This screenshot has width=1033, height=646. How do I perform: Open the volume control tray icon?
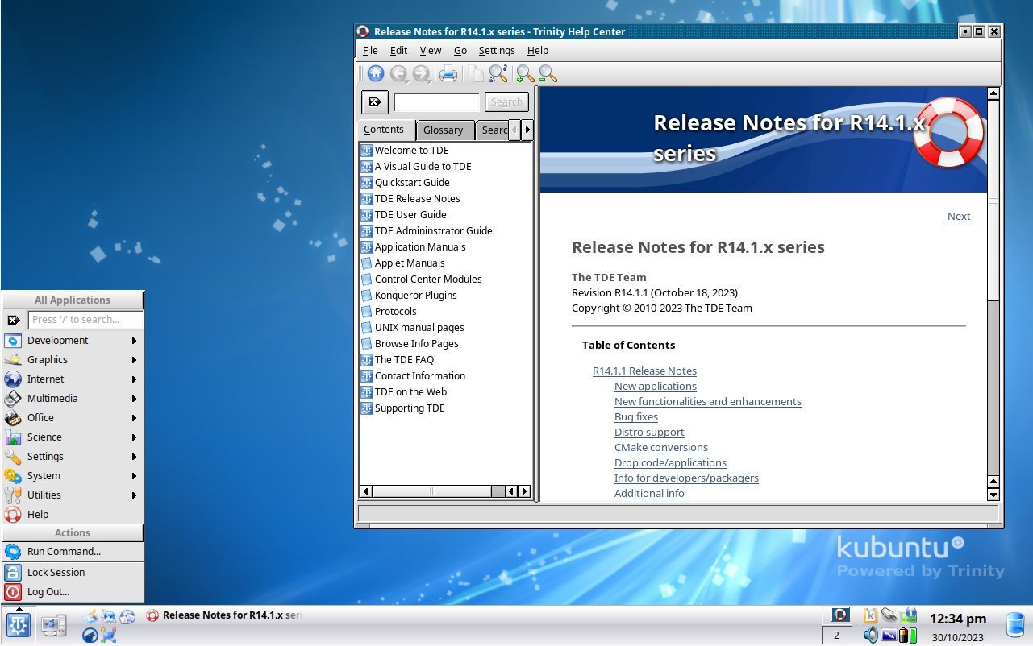tap(871, 635)
